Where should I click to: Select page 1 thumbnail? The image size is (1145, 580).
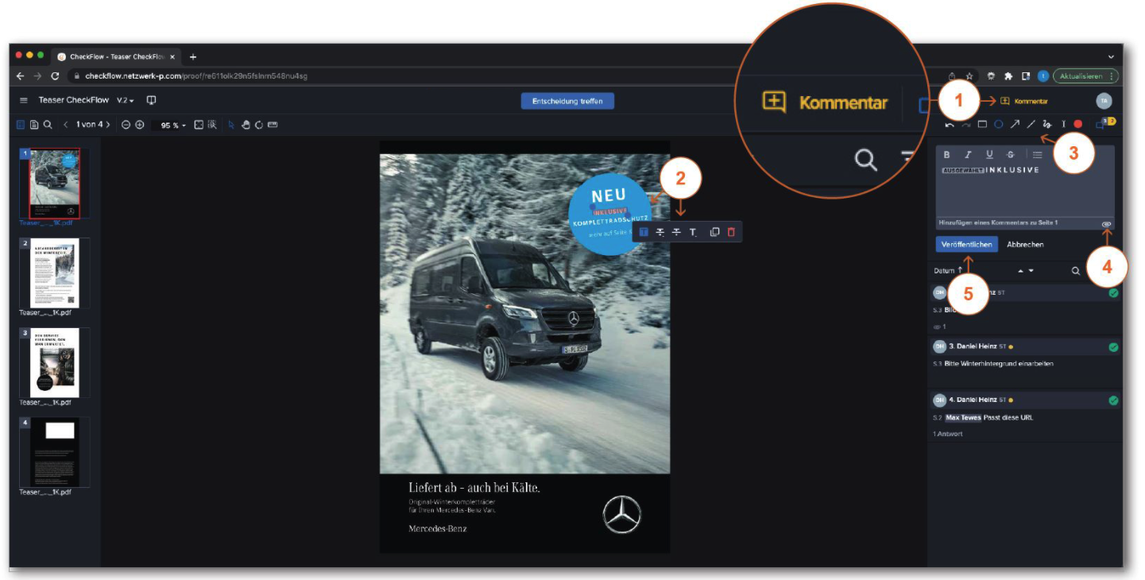[x=54, y=183]
